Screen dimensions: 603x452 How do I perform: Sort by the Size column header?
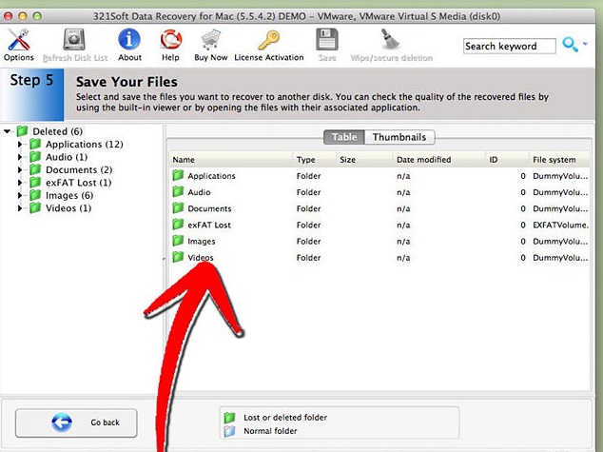coord(364,160)
